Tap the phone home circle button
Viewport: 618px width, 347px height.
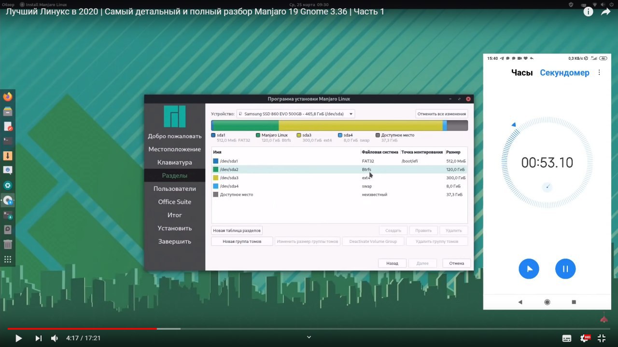[x=547, y=302]
